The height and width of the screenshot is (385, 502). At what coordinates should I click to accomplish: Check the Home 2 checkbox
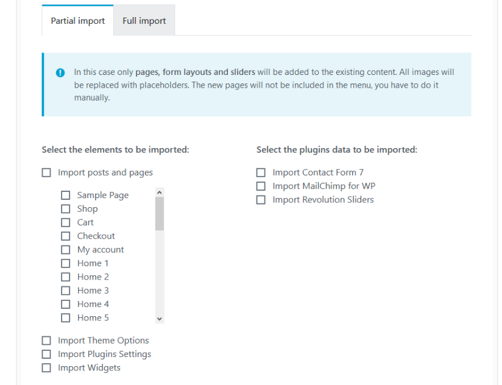click(x=66, y=277)
